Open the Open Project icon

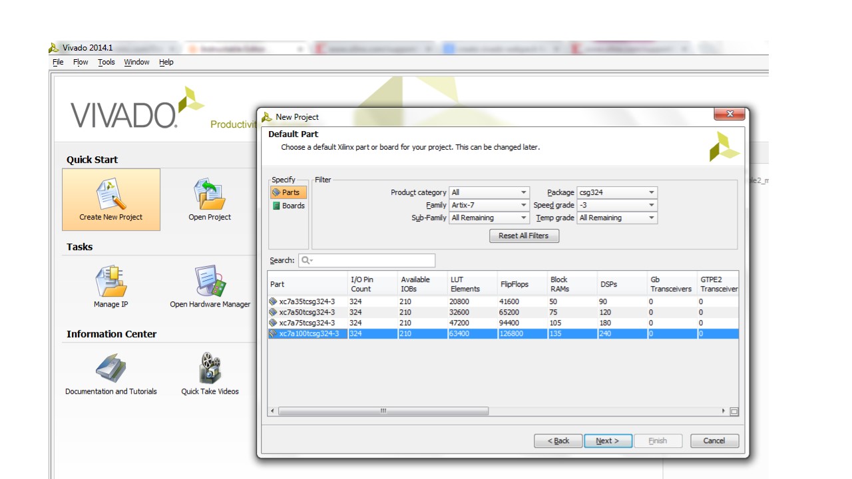[x=209, y=194]
